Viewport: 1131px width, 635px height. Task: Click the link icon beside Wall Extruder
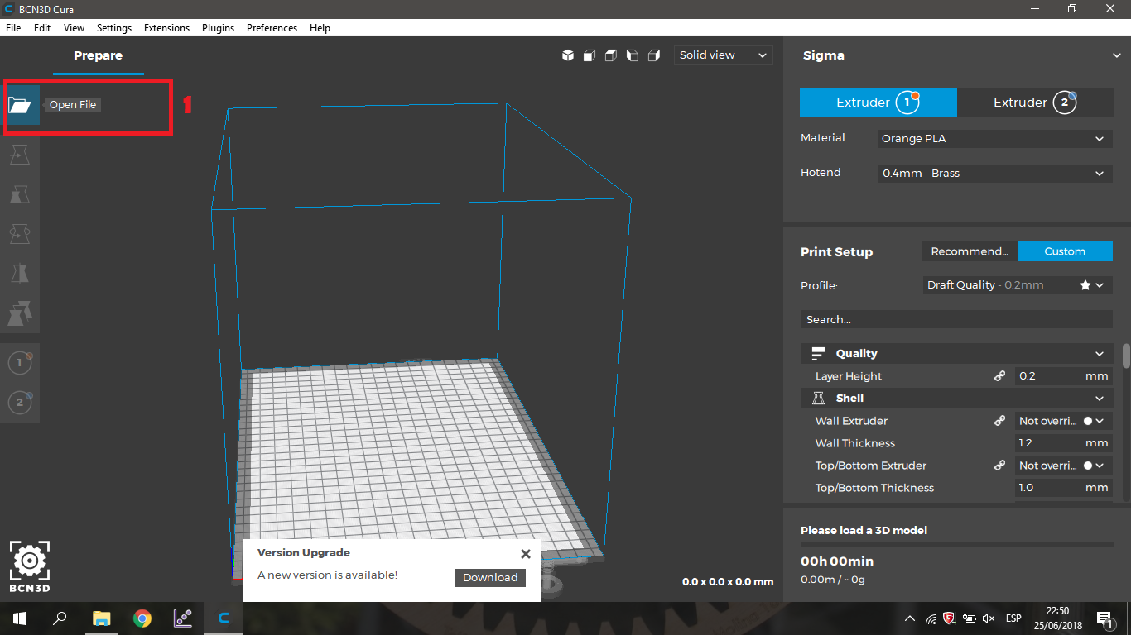pos(999,421)
